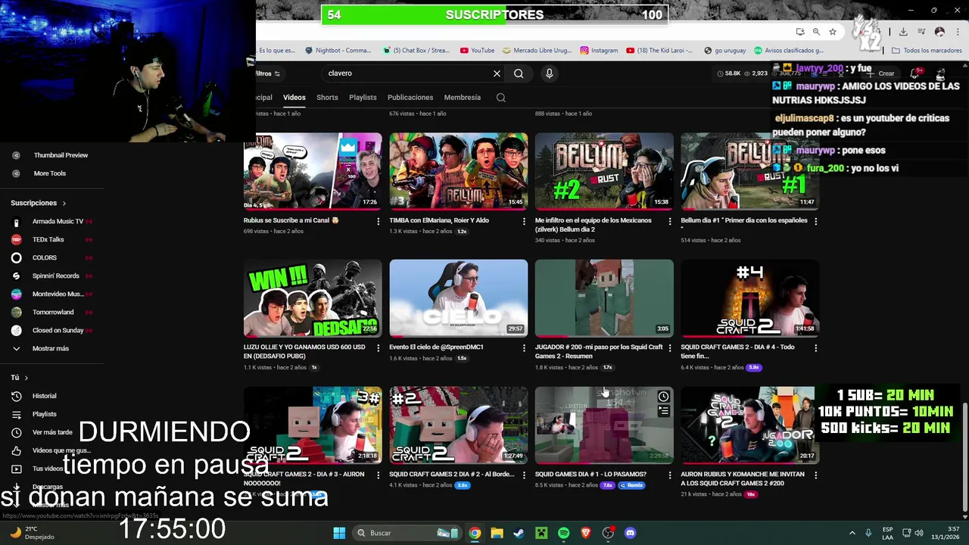Start voice search with microphone

click(x=549, y=73)
